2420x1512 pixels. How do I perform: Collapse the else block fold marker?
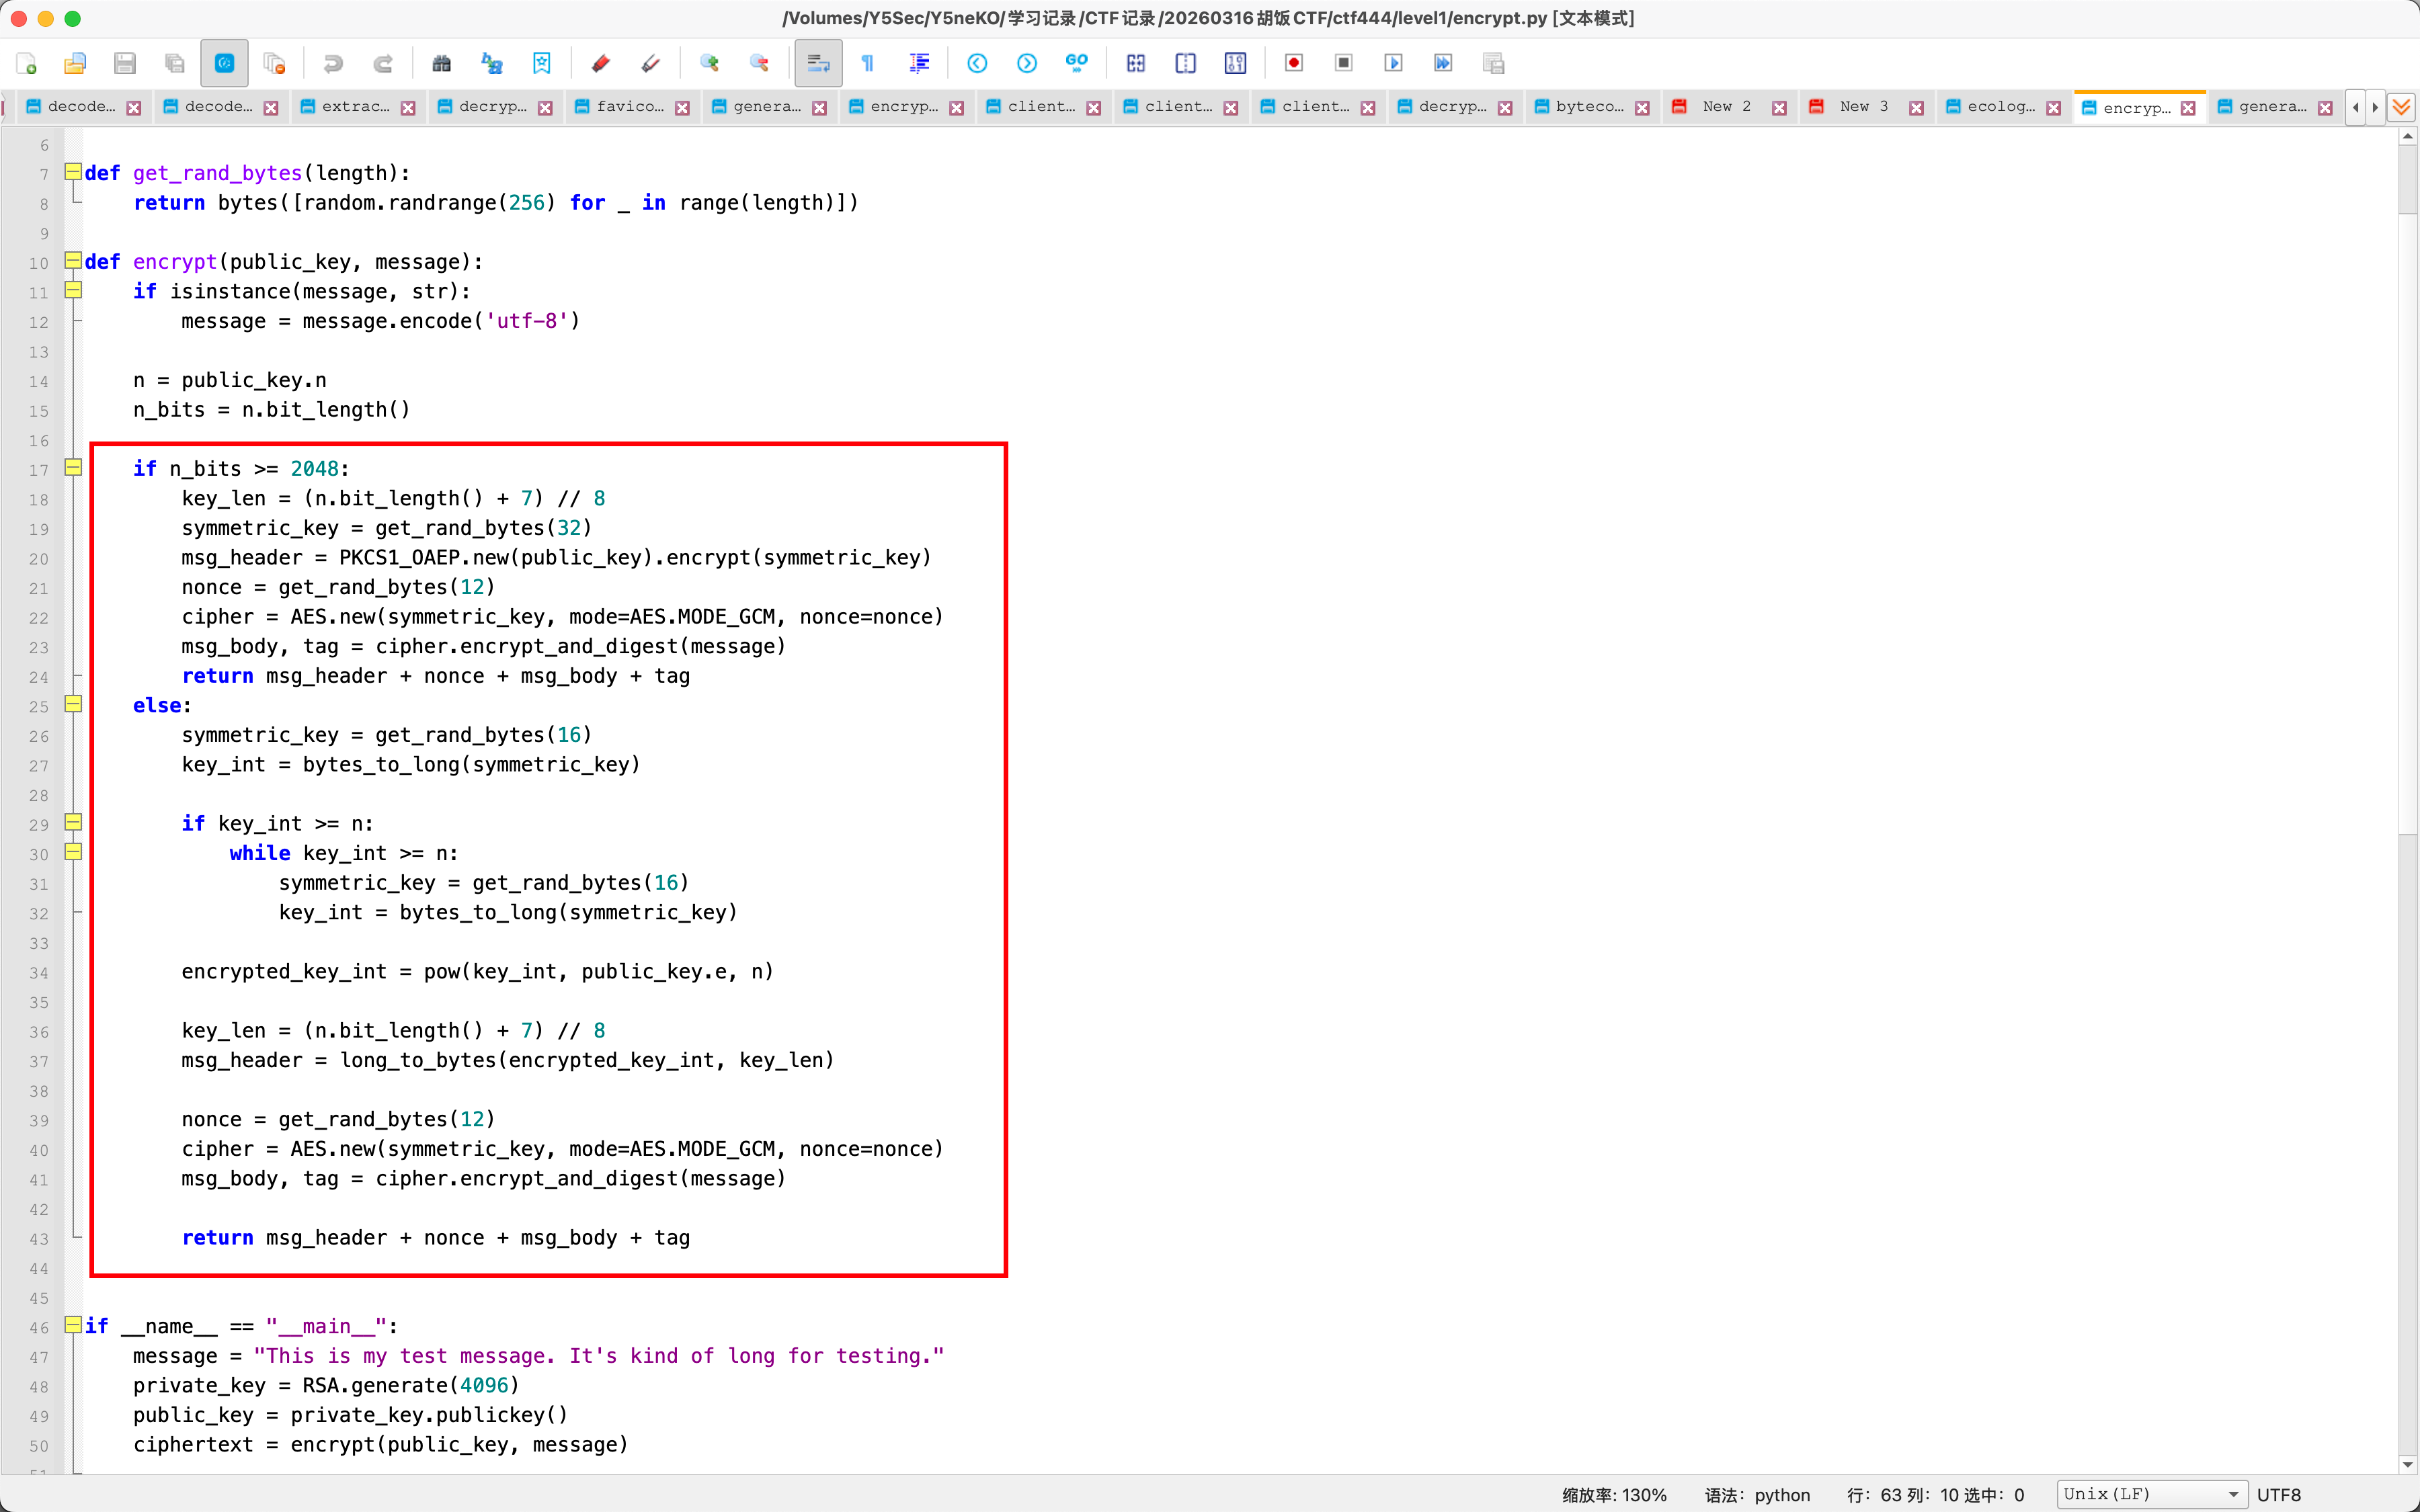click(x=73, y=705)
